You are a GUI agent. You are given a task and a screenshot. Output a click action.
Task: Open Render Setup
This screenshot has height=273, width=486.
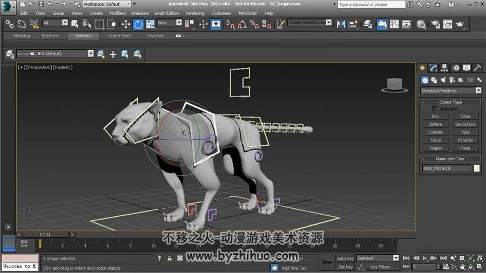(435, 24)
